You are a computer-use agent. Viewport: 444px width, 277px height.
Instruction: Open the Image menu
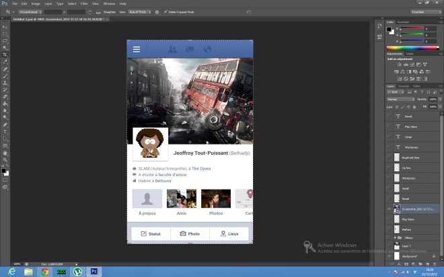36,3
